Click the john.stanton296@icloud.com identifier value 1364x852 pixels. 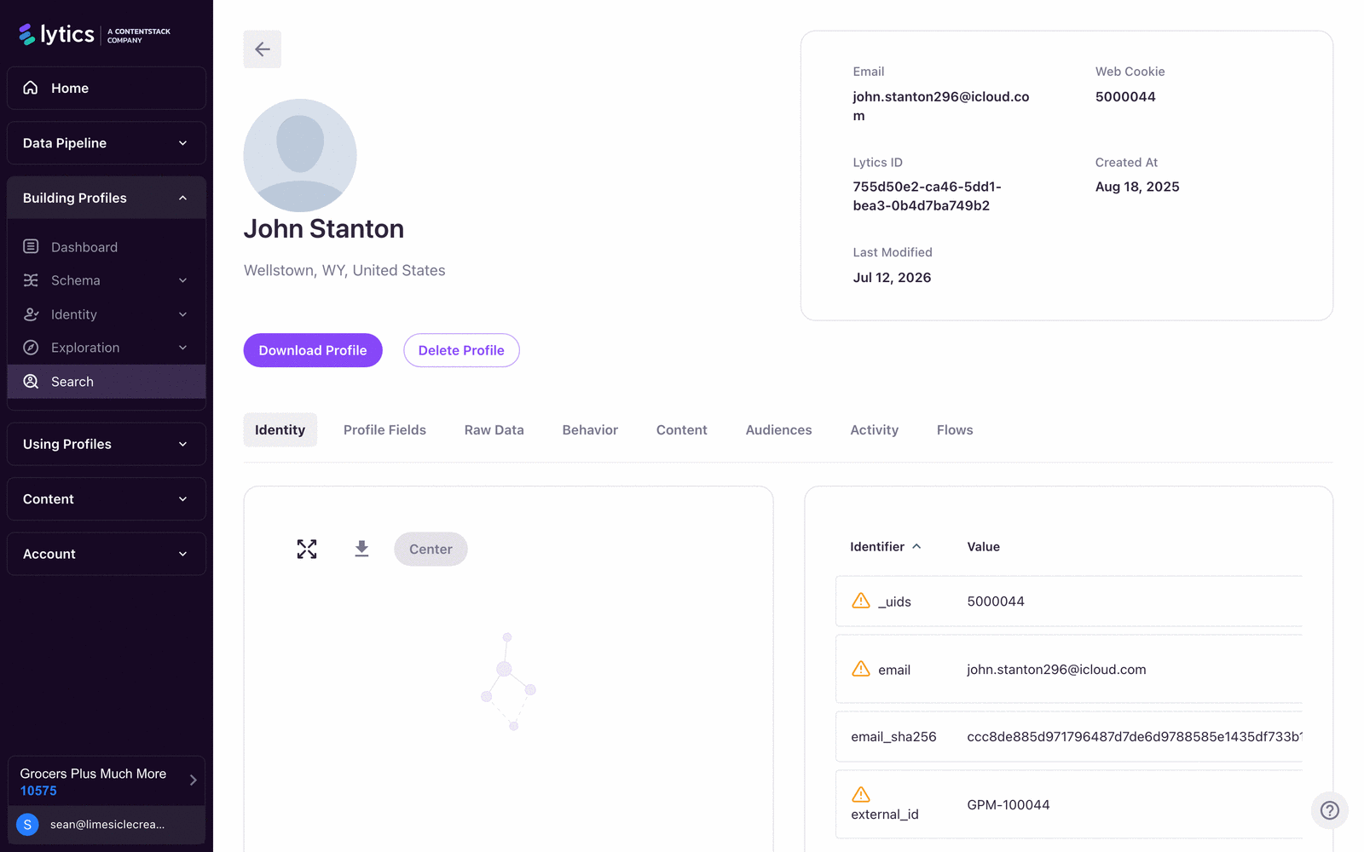[1056, 670]
